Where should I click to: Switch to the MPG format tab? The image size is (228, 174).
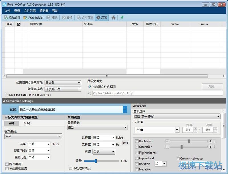[x=27, y=123]
